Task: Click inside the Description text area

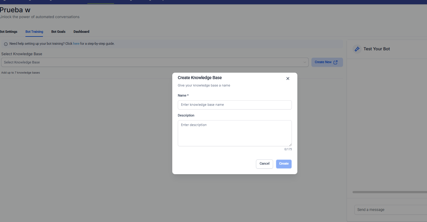Action: click(234, 133)
